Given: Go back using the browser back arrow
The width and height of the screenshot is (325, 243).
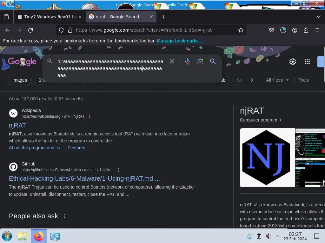Looking at the screenshot, I should tap(8, 30).
